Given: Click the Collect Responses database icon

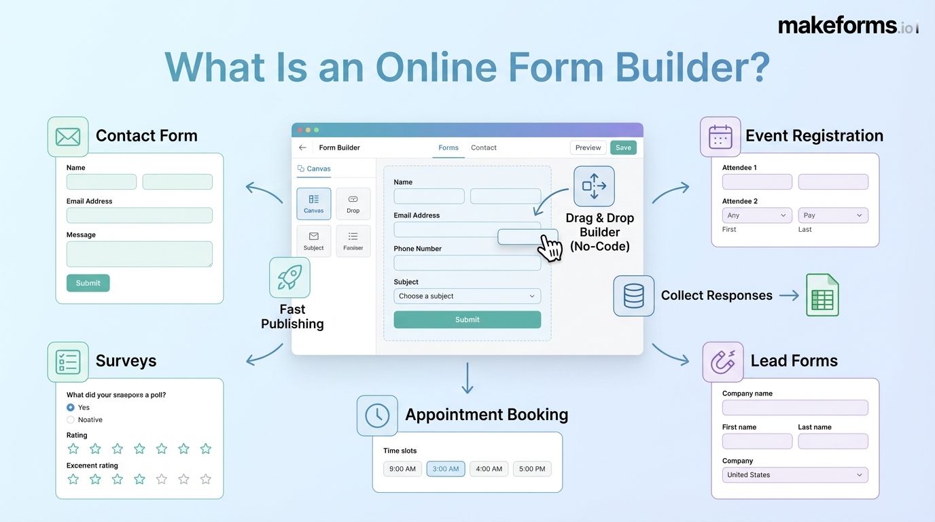Looking at the screenshot, I should click(633, 295).
